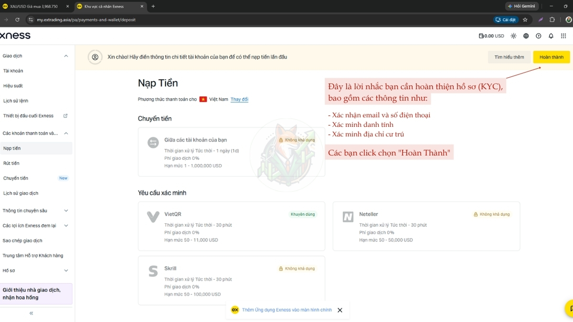Dismiss the add Exness app prompt
This screenshot has width=573, height=322.
click(x=340, y=310)
